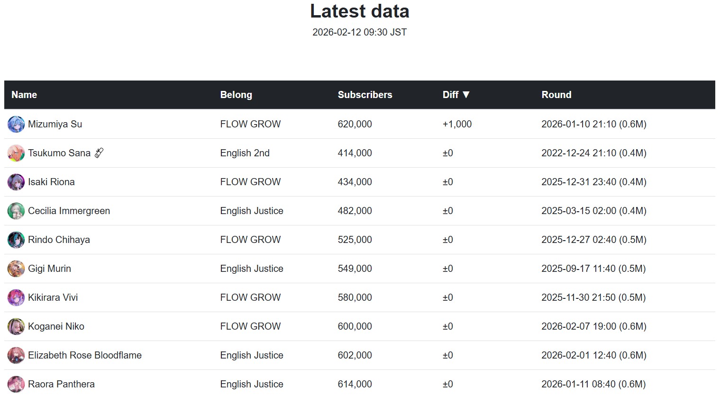This screenshot has width=720, height=395.
Task: Select the Raora Panthera name text
Action: point(61,384)
